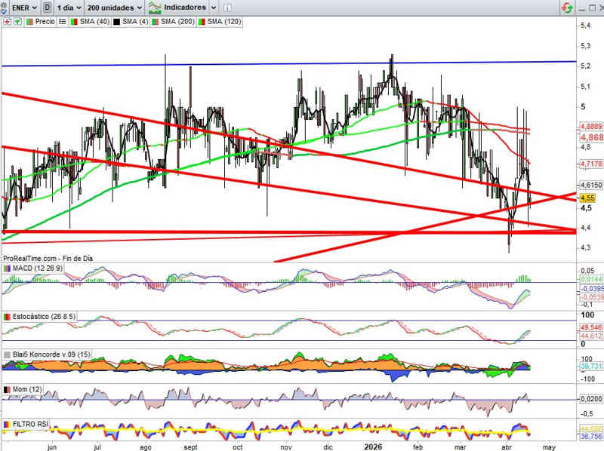604x451 pixels.
Task: Click the red plus add-indicator icon
Action: point(7,22)
